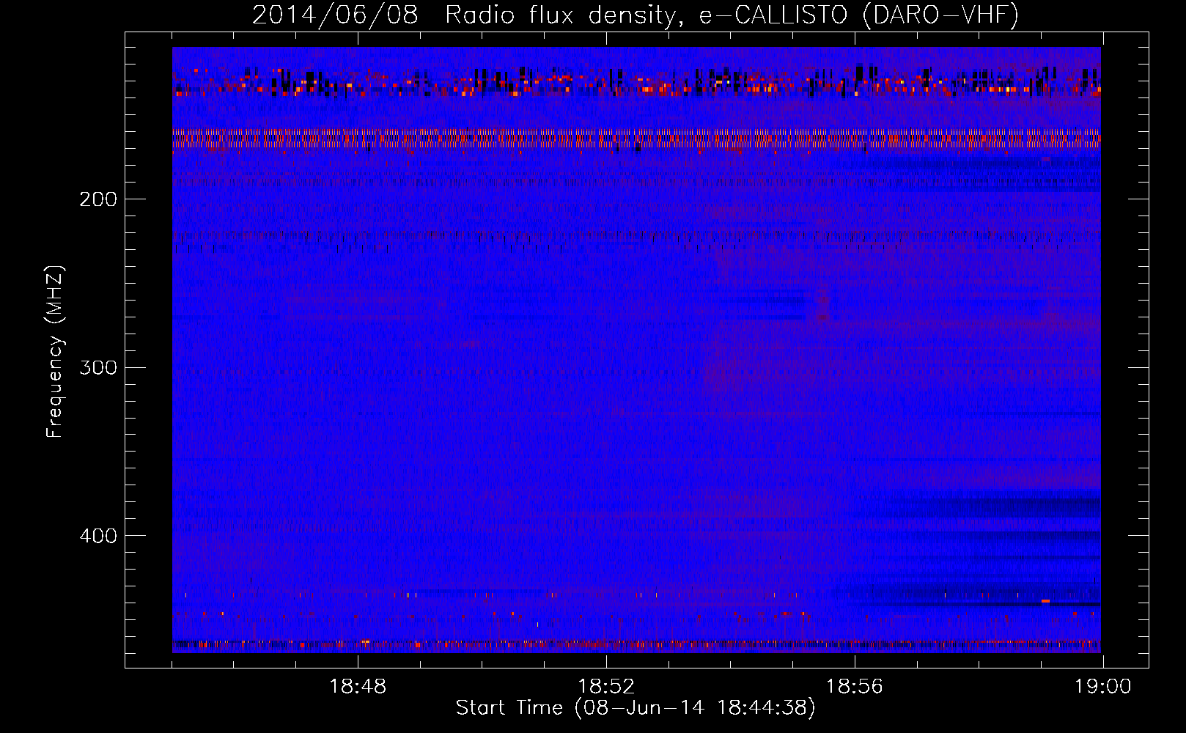Click the plot title 'Radio flux density, e-CALLISTO (DARO-VHF)'

(x=732, y=15)
